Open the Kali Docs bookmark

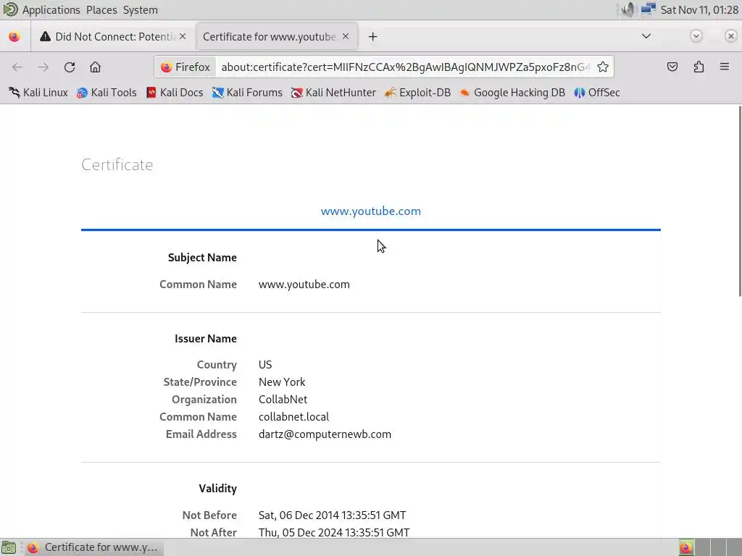coord(175,93)
